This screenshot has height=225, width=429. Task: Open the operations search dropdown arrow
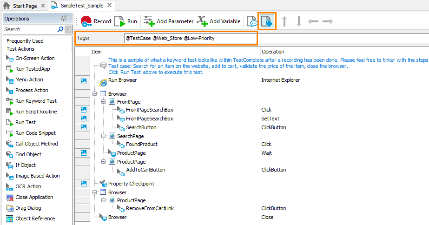tap(68, 29)
